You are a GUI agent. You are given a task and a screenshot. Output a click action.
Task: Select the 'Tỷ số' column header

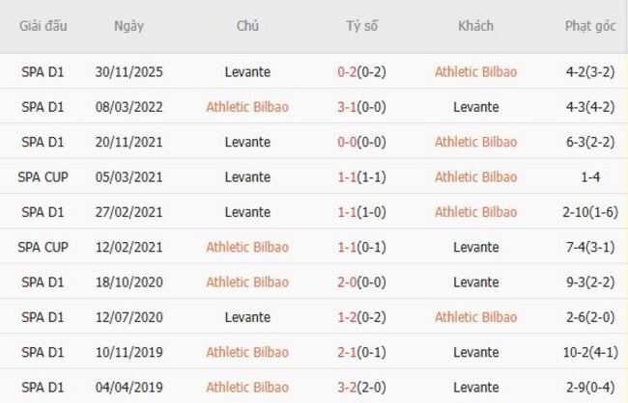point(361,26)
